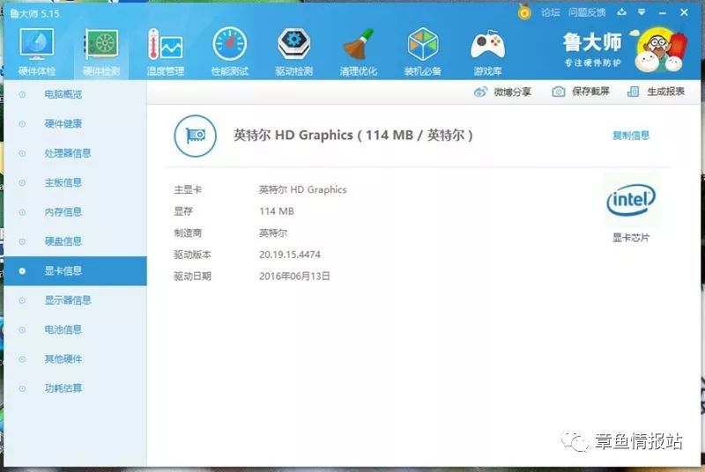Open 温度管理 temperature management icon
This screenshot has width=705, height=472.
(x=165, y=45)
